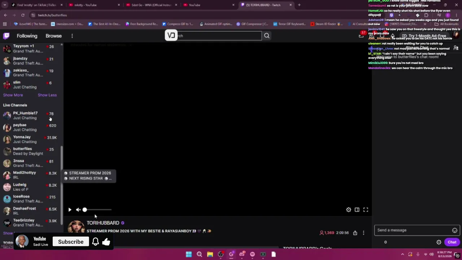The height and width of the screenshot is (260, 462).
Task: Switch to the Sdot Go - WNA tab
Action: pyautogui.click(x=151, y=5)
